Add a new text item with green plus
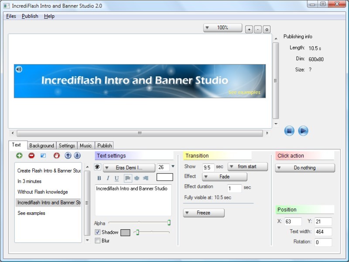This screenshot has width=349, height=262. 19,155
